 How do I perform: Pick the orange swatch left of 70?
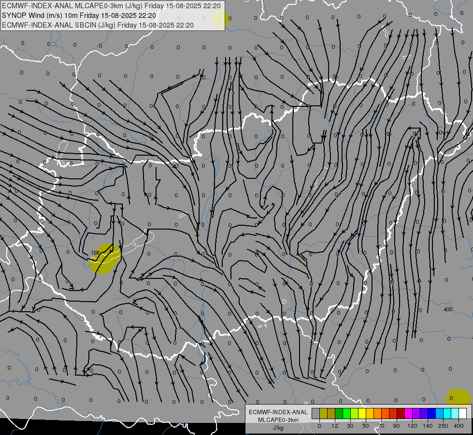point(378,413)
